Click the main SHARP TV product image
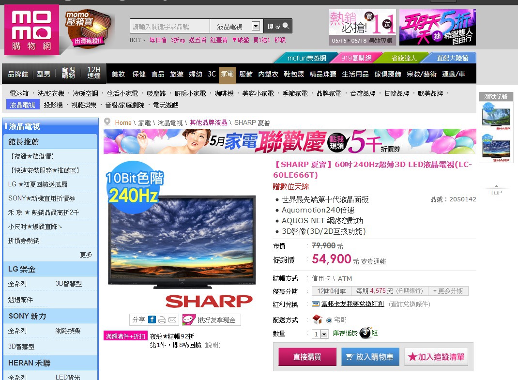 pos(182,242)
